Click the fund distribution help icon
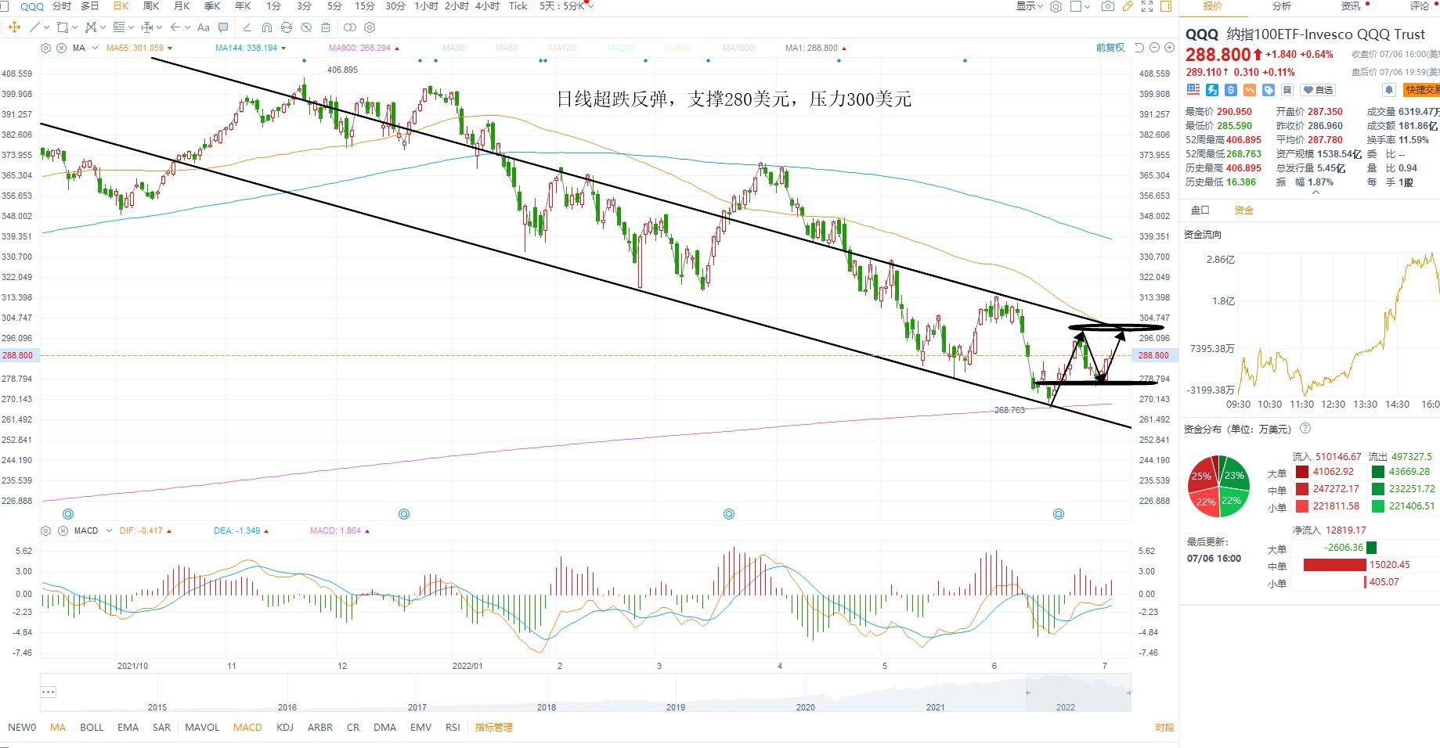Image resolution: width=1440 pixels, height=748 pixels. click(x=1305, y=429)
